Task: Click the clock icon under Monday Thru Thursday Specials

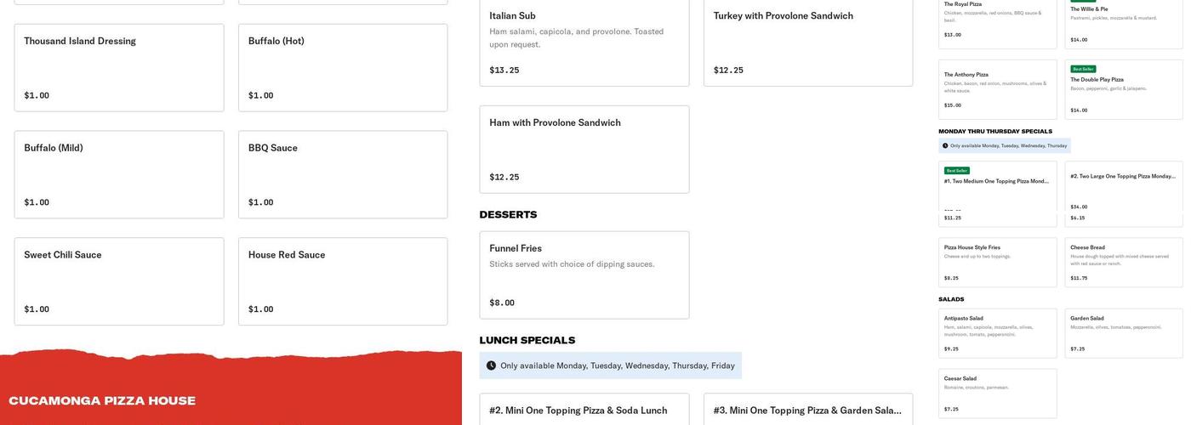Action: (x=945, y=145)
